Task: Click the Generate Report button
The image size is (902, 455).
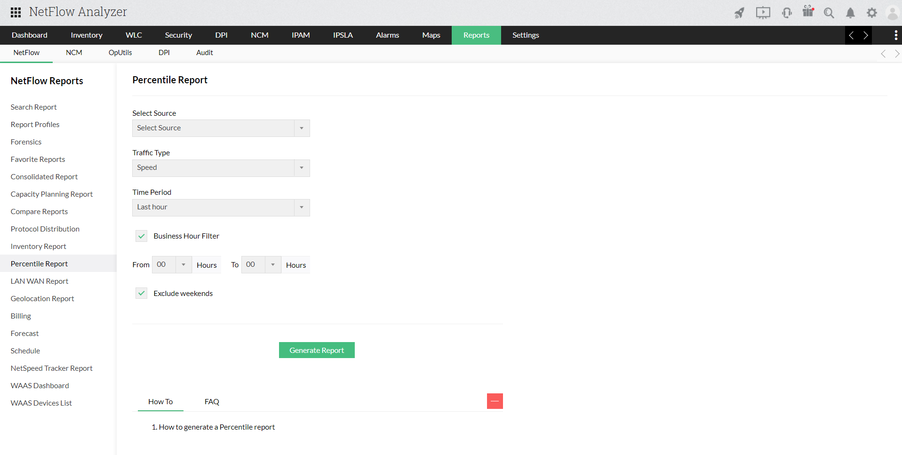Action: [x=317, y=350]
